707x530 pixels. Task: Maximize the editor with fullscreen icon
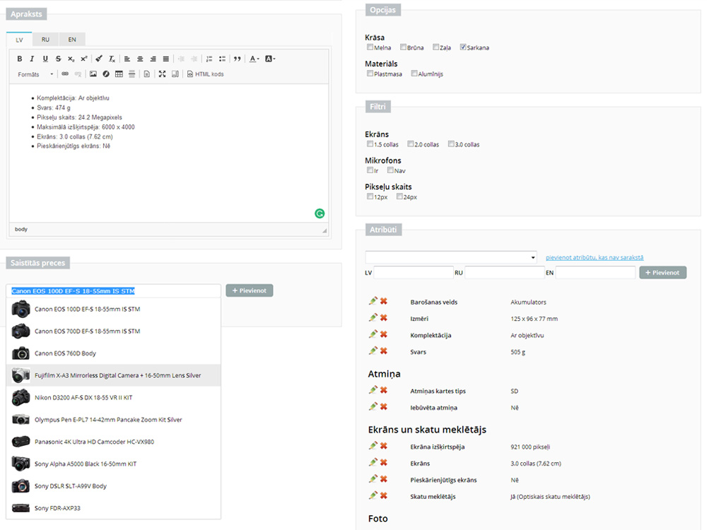[162, 73]
